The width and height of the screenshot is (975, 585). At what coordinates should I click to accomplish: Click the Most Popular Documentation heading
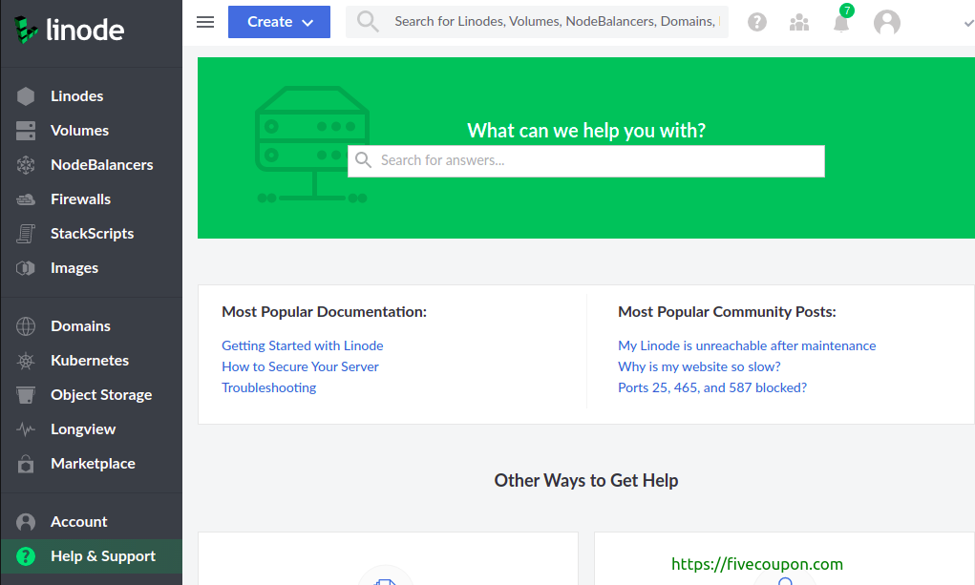pyautogui.click(x=324, y=312)
